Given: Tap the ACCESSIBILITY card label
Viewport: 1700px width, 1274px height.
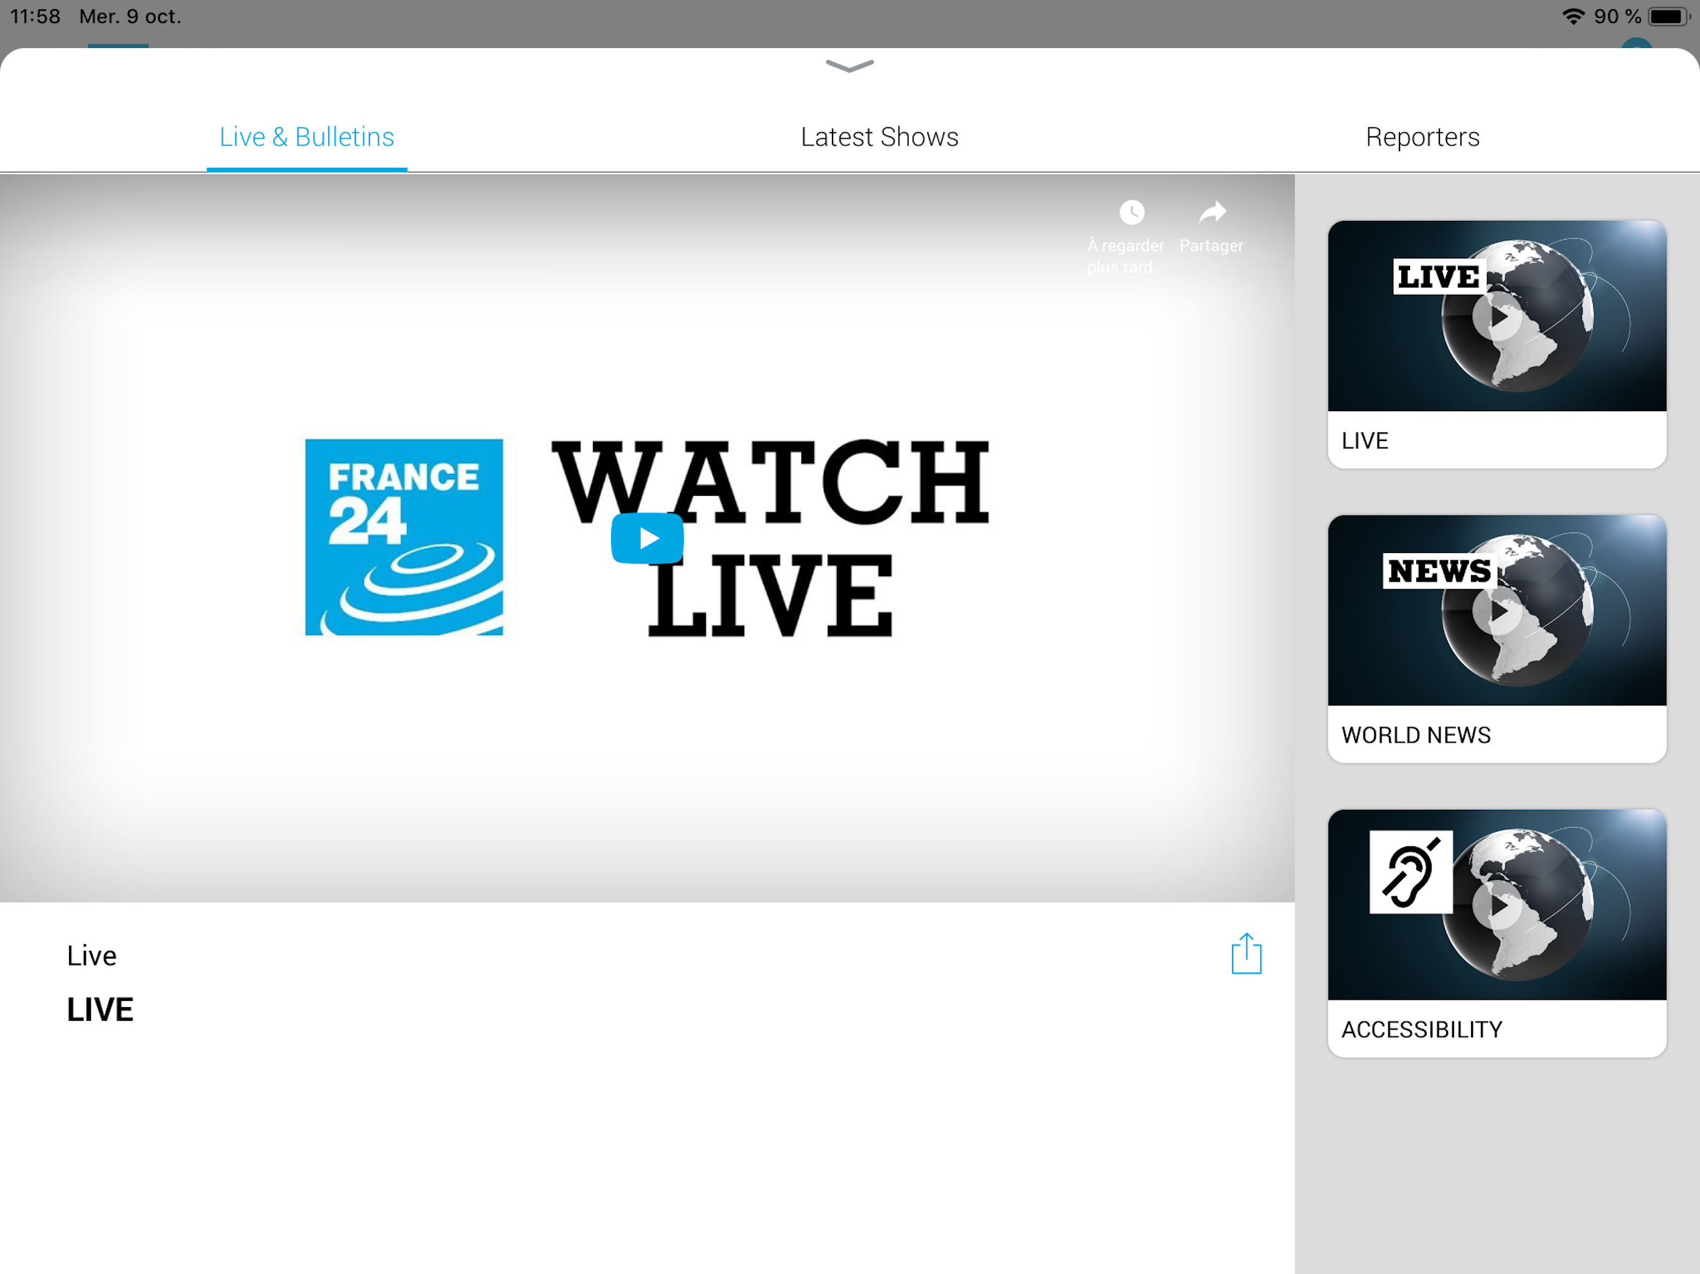Looking at the screenshot, I should click(x=1421, y=1029).
